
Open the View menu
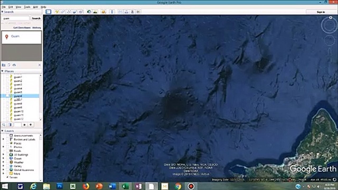(18, 7)
